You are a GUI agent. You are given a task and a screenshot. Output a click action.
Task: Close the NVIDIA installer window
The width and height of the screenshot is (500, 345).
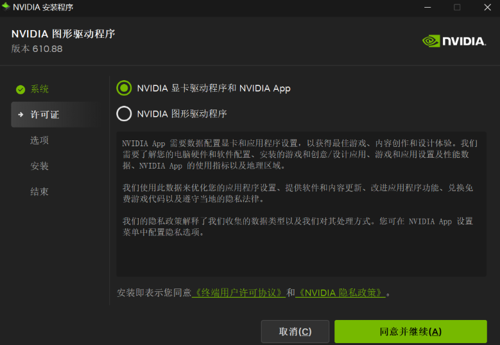(x=488, y=7)
